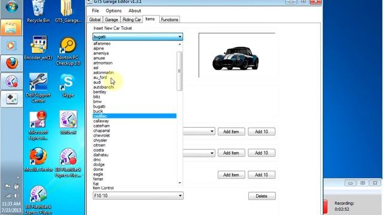Click Add Item in the third row
This screenshot has height=215, width=383.
pyautogui.click(x=231, y=175)
